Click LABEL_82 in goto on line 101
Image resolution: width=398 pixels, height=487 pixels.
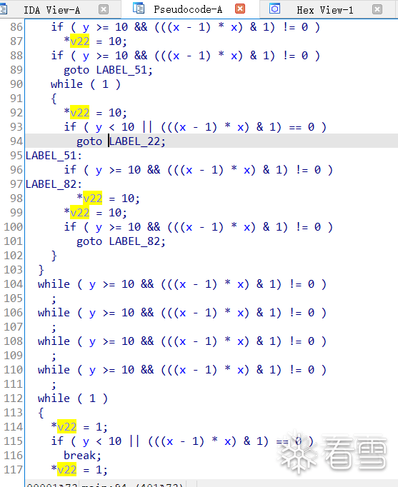134,241
